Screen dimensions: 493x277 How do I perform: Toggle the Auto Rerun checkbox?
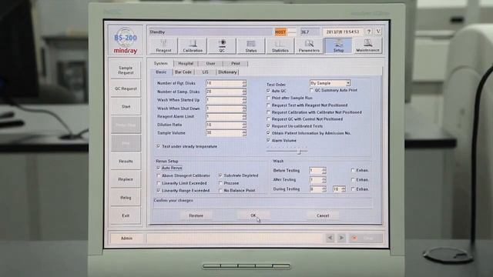click(x=159, y=168)
